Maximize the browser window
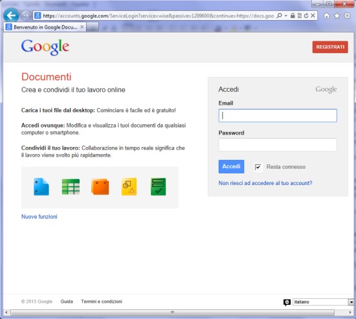 [x=329, y=4]
